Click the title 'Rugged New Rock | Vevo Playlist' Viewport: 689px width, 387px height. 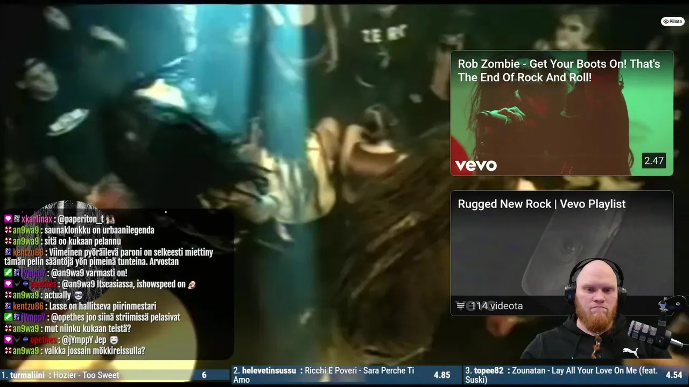(542, 204)
